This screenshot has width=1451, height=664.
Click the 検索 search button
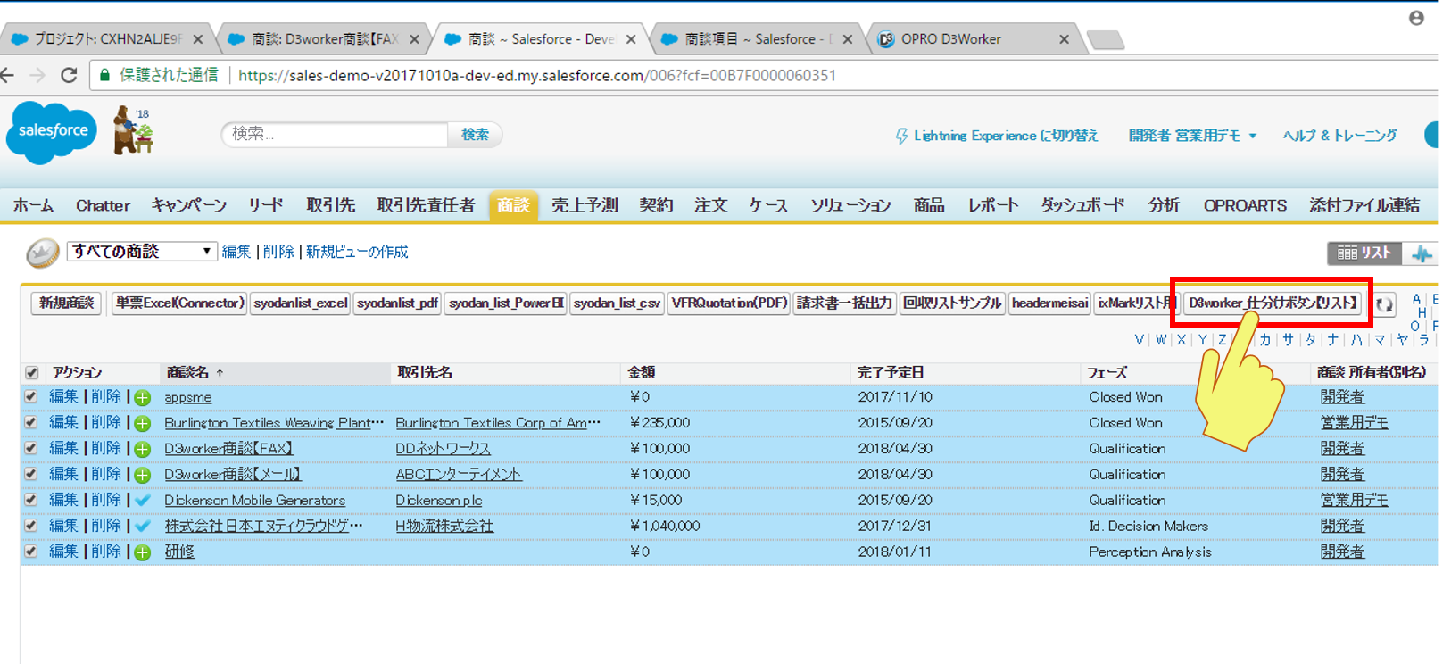(475, 135)
